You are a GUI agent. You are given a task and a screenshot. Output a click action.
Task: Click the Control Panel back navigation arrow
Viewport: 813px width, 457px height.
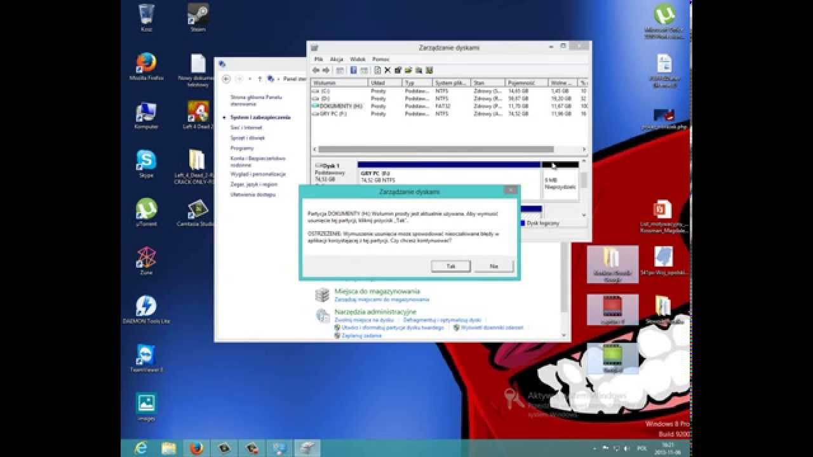tap(226, 79)
